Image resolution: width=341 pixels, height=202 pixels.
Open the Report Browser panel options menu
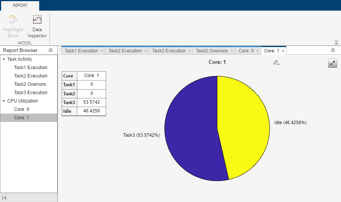[51, 50]
